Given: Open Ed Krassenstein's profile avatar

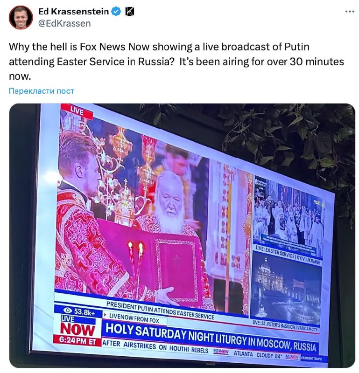Looking at the screenshot, I should pyautogui.click(x=21, y=17).
